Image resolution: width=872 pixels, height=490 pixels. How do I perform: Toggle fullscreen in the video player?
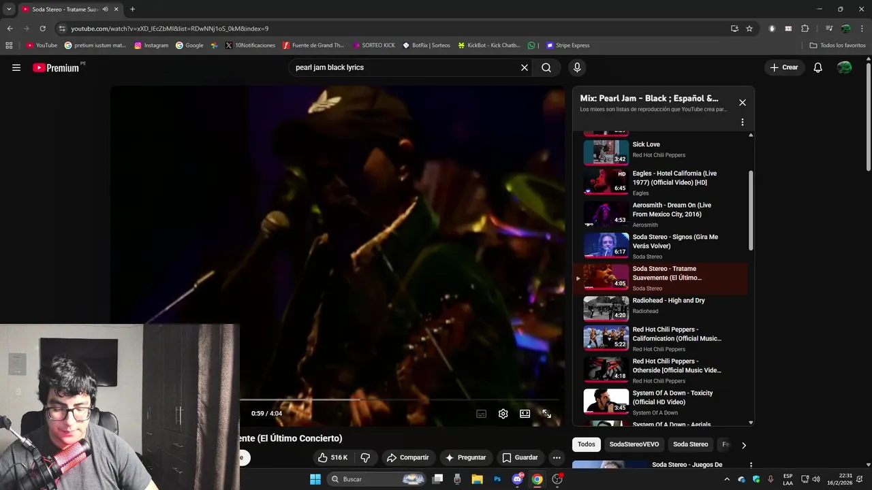point(546,414)
